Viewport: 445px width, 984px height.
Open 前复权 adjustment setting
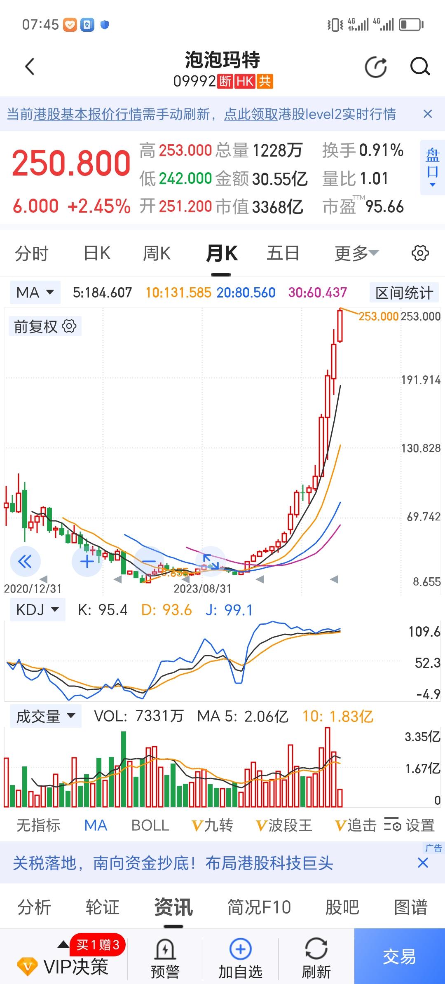(x=45, y=326)
